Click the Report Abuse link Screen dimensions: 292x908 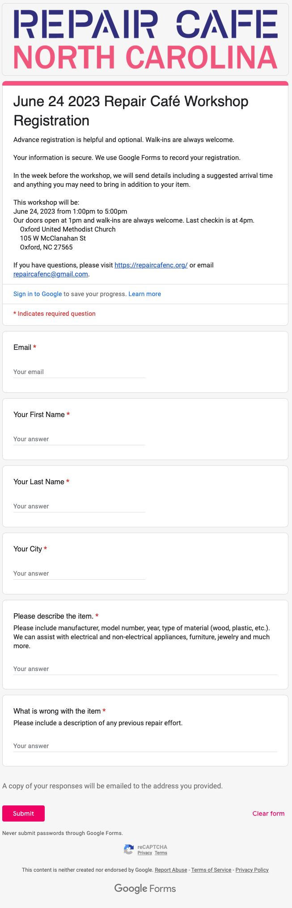point(171,870)
